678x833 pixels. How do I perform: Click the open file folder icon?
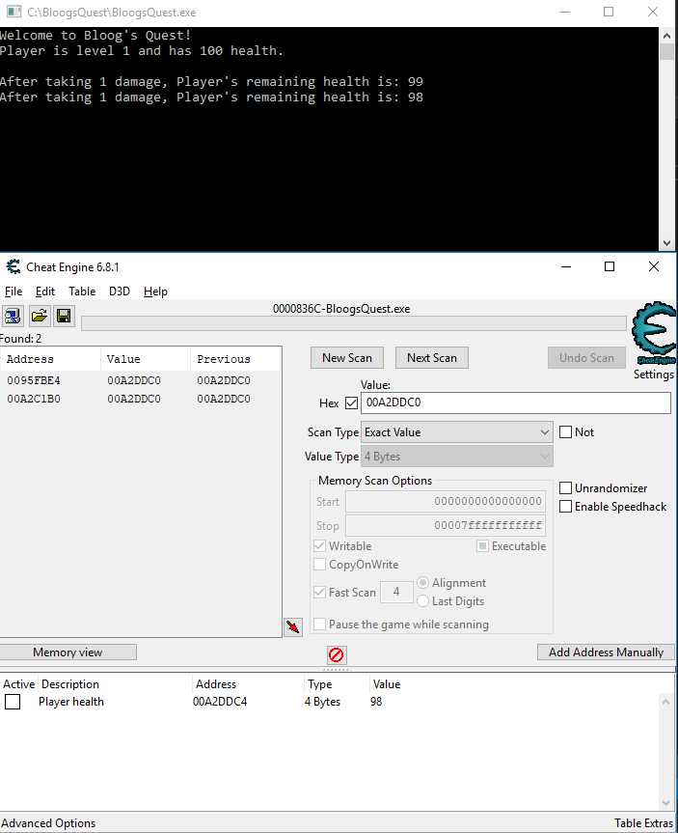[x=39, y=316]
